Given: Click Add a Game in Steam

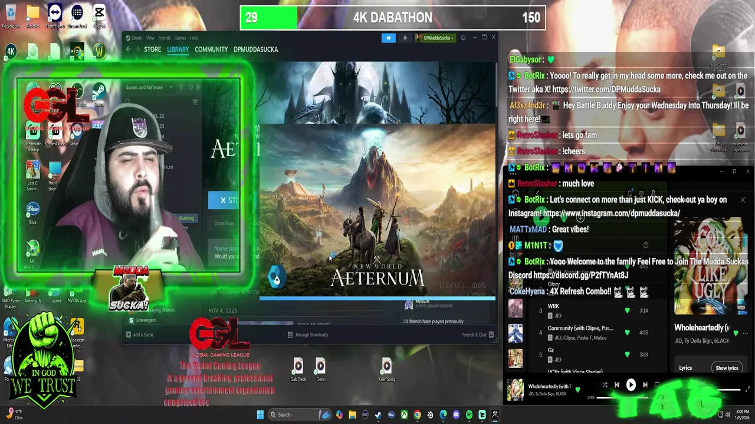Looking at the screenshot, I should (139, 334).
